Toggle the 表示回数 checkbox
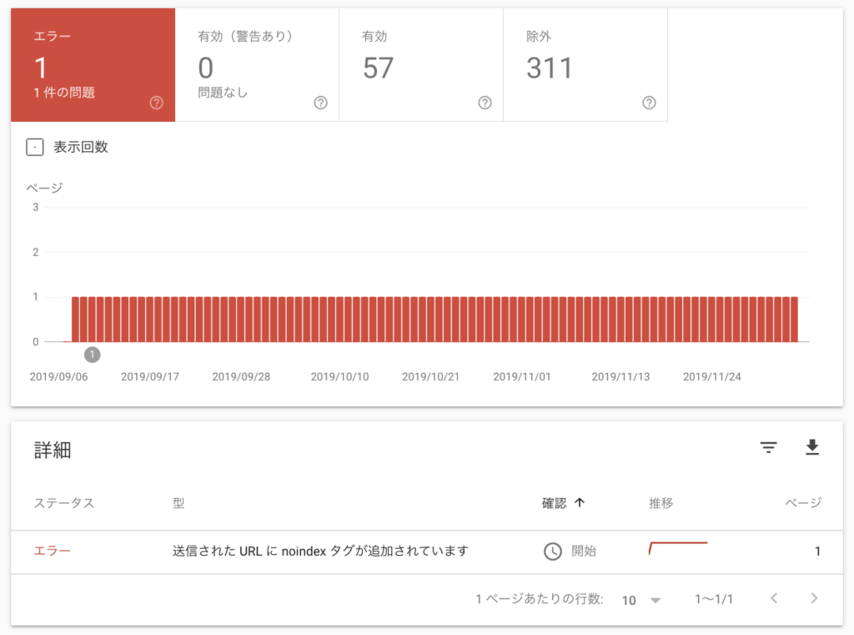Screen dimensions: 854x635 (x=35, y=148)
